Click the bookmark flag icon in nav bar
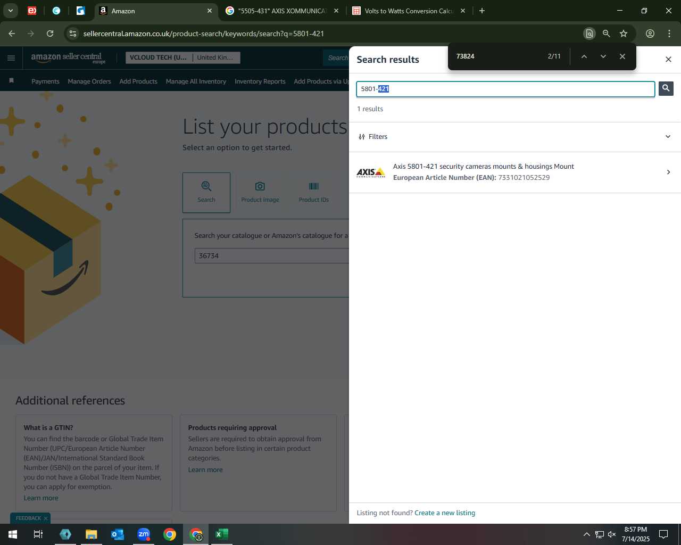The width and height of the screenshot is (681, 545). [x=11, y=81]
